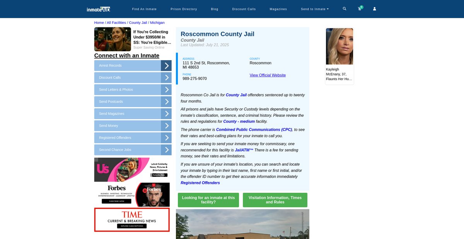The width and height of the screenshot is (464, 239).
Task: Open the SS savings ad thumbnail image
Action: point(113,39)
